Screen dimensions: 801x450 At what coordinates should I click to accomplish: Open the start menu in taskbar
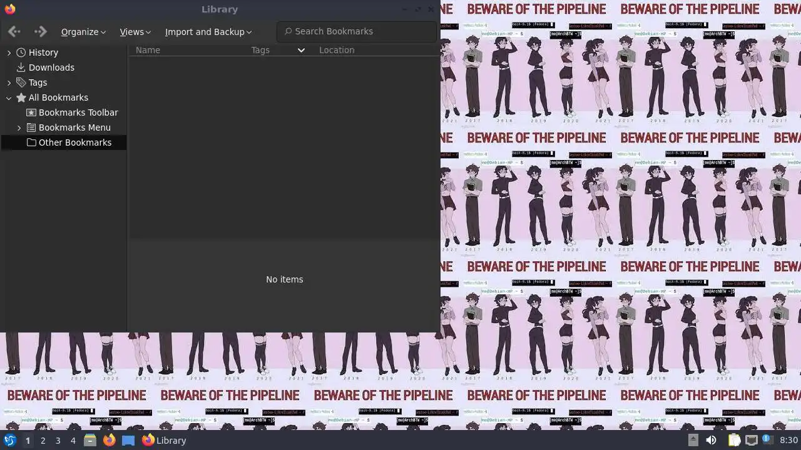coord(9,440)
